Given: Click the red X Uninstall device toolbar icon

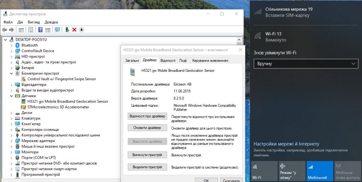Looking at the screenshot, I should click(x=74, y=30).
